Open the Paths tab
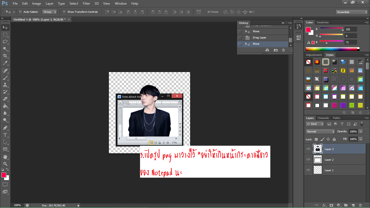This screenshot has width=370, height=208. 337,118
